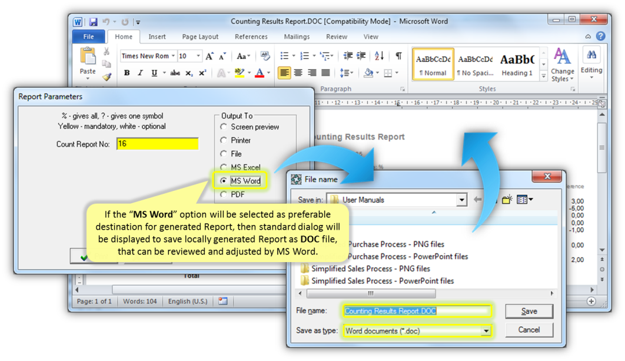Image resolution: width=625 pixels, height=361 pixels.
Task: Apply Strikethrough formatting
Action: [x=175, y=73]
